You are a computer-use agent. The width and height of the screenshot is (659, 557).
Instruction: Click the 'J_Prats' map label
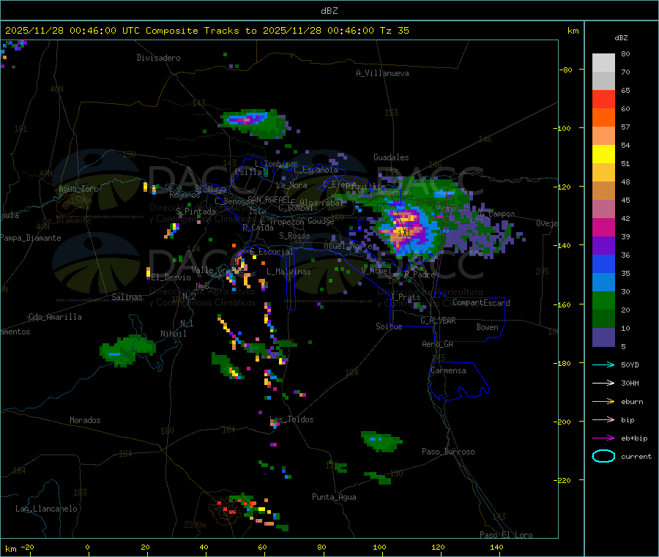(x=406, y=297)
